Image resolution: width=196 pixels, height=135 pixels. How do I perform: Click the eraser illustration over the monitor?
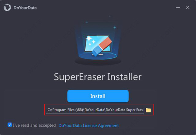102,46
